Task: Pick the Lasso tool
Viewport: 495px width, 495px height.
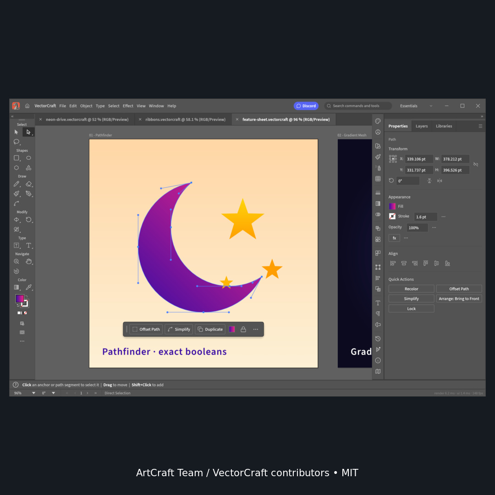Action: click(x=16, y=142)
